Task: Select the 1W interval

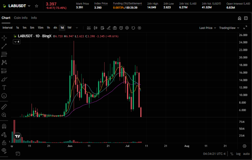Action: 69,28
